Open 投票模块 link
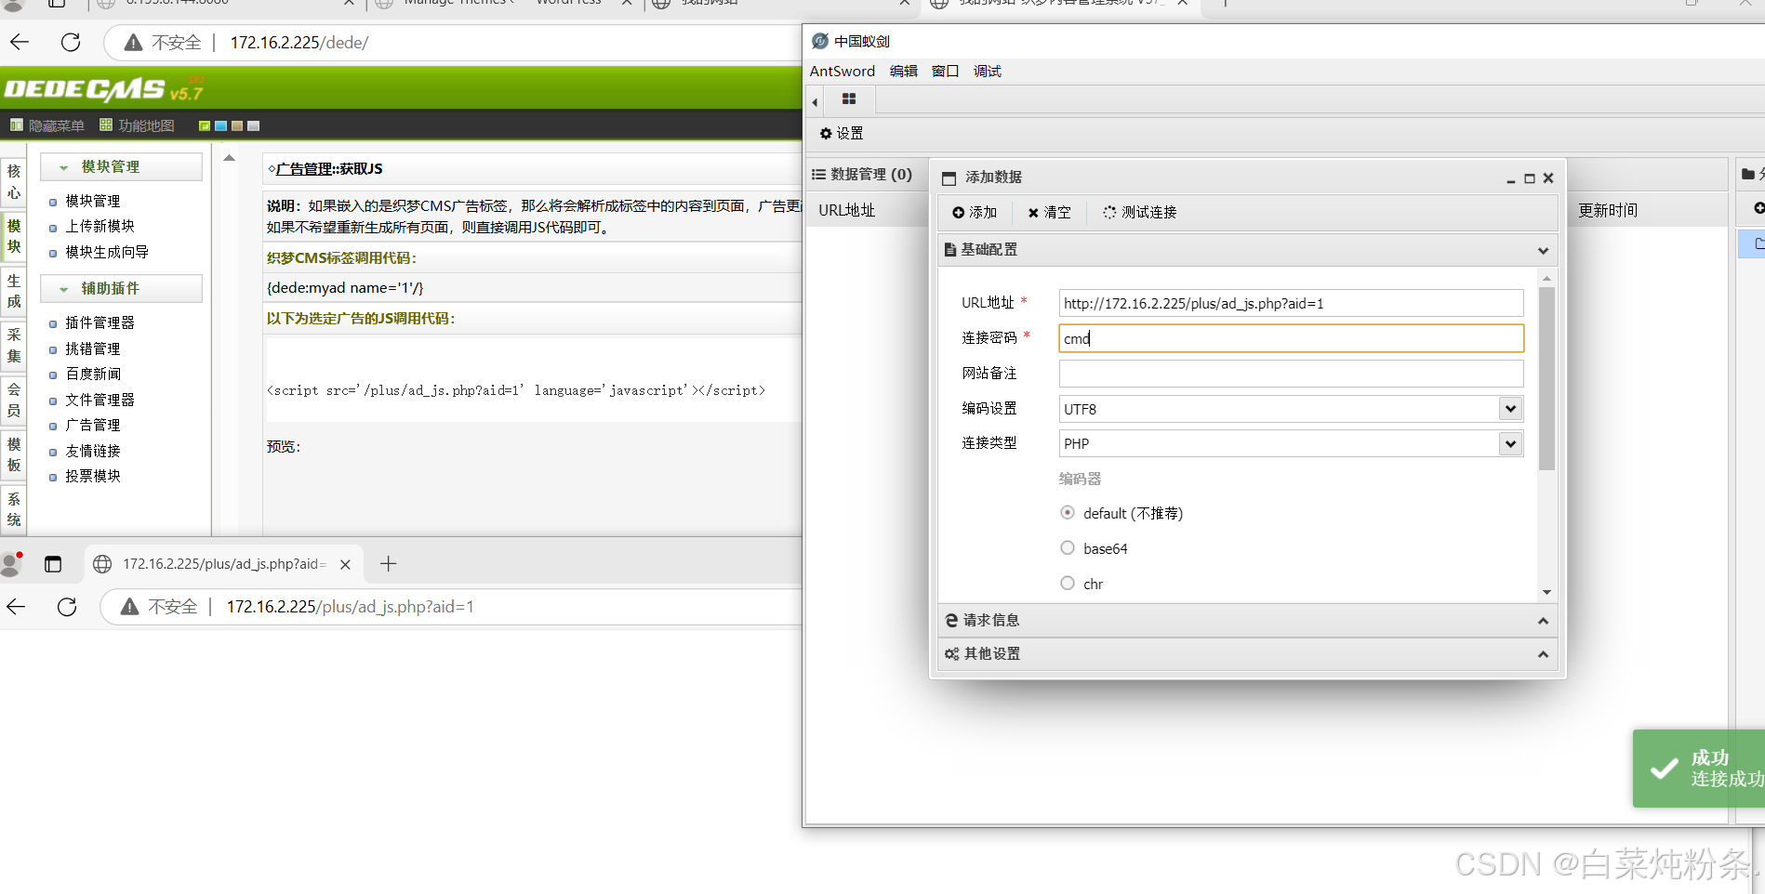This screenshot has width=1765, height=894. click(x=93, y=476)
